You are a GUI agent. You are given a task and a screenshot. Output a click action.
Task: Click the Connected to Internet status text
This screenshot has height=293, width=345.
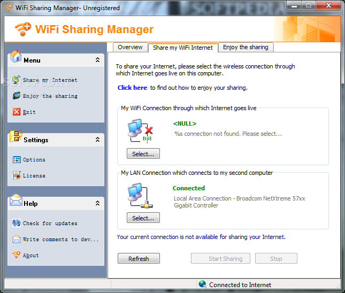coord(240,285)
